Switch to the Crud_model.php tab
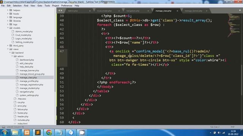Image resolution: width=243 pixels, height=136 pixels. [104, 11]
